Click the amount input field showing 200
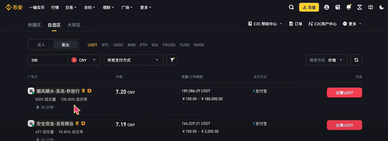The image size is (388, 141). pos(48,60)
